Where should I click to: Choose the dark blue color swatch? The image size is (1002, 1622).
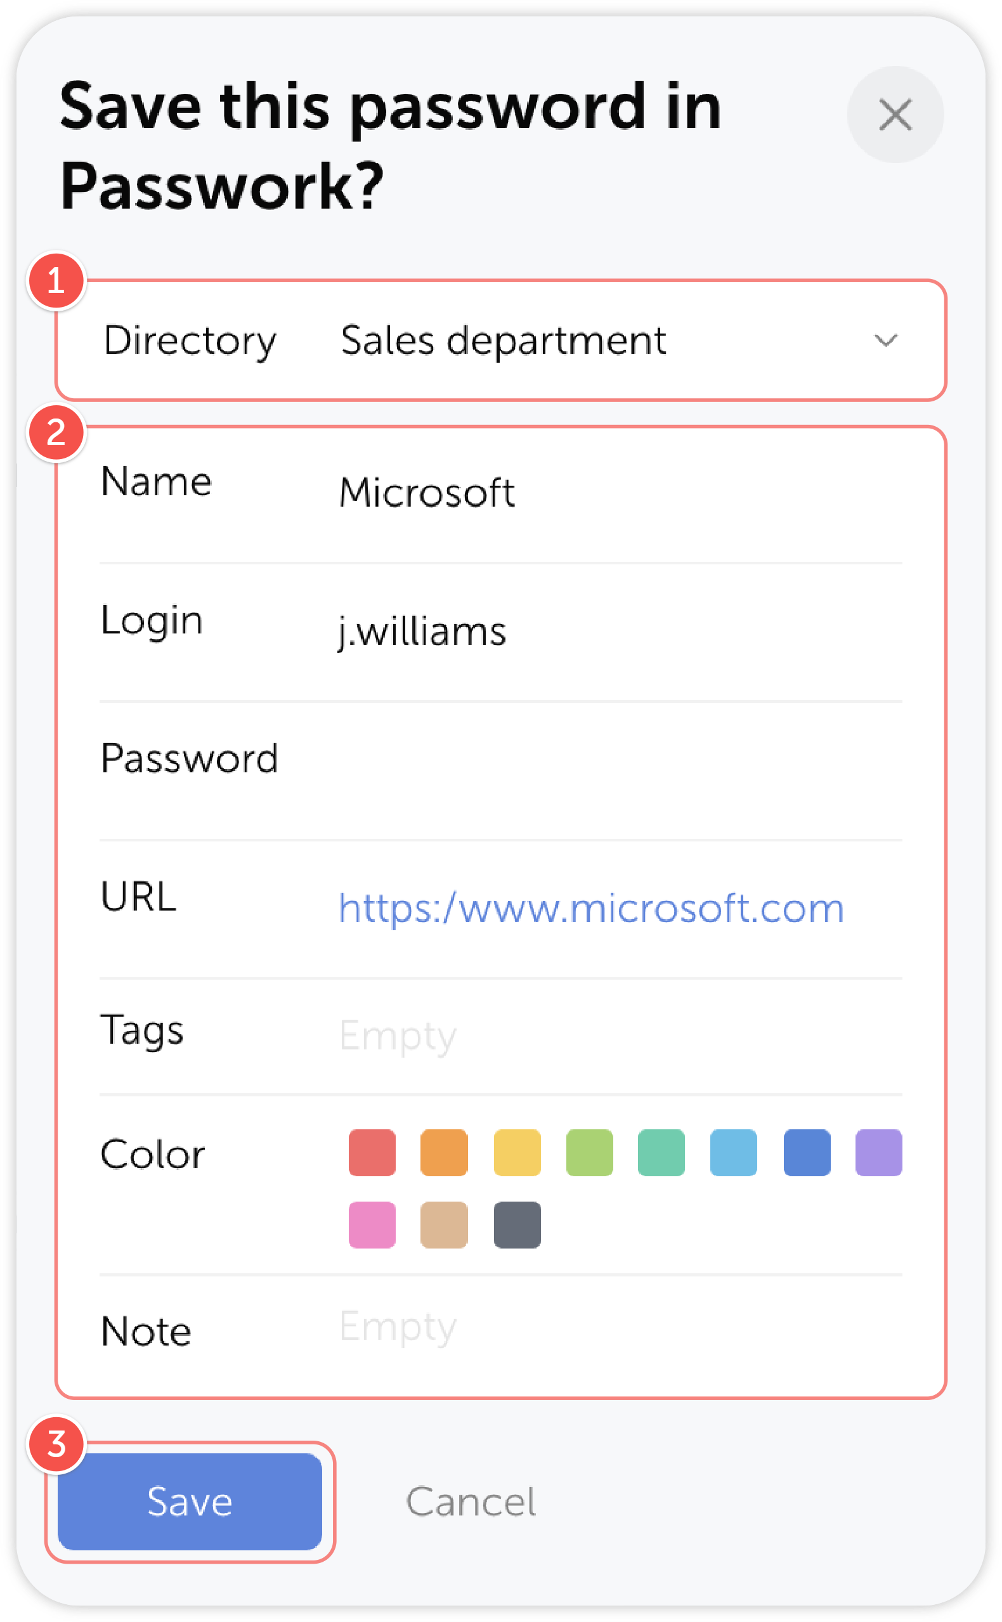point(807,1153)
